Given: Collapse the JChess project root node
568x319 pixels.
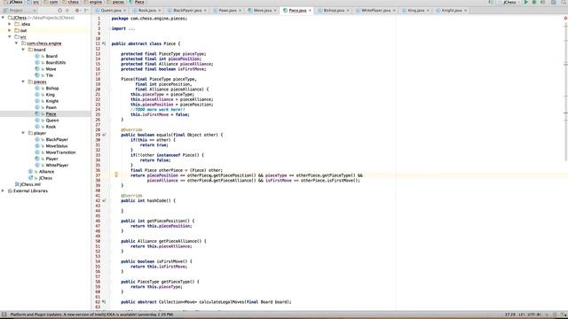Looking at the screenshot, I should (4, 18).
